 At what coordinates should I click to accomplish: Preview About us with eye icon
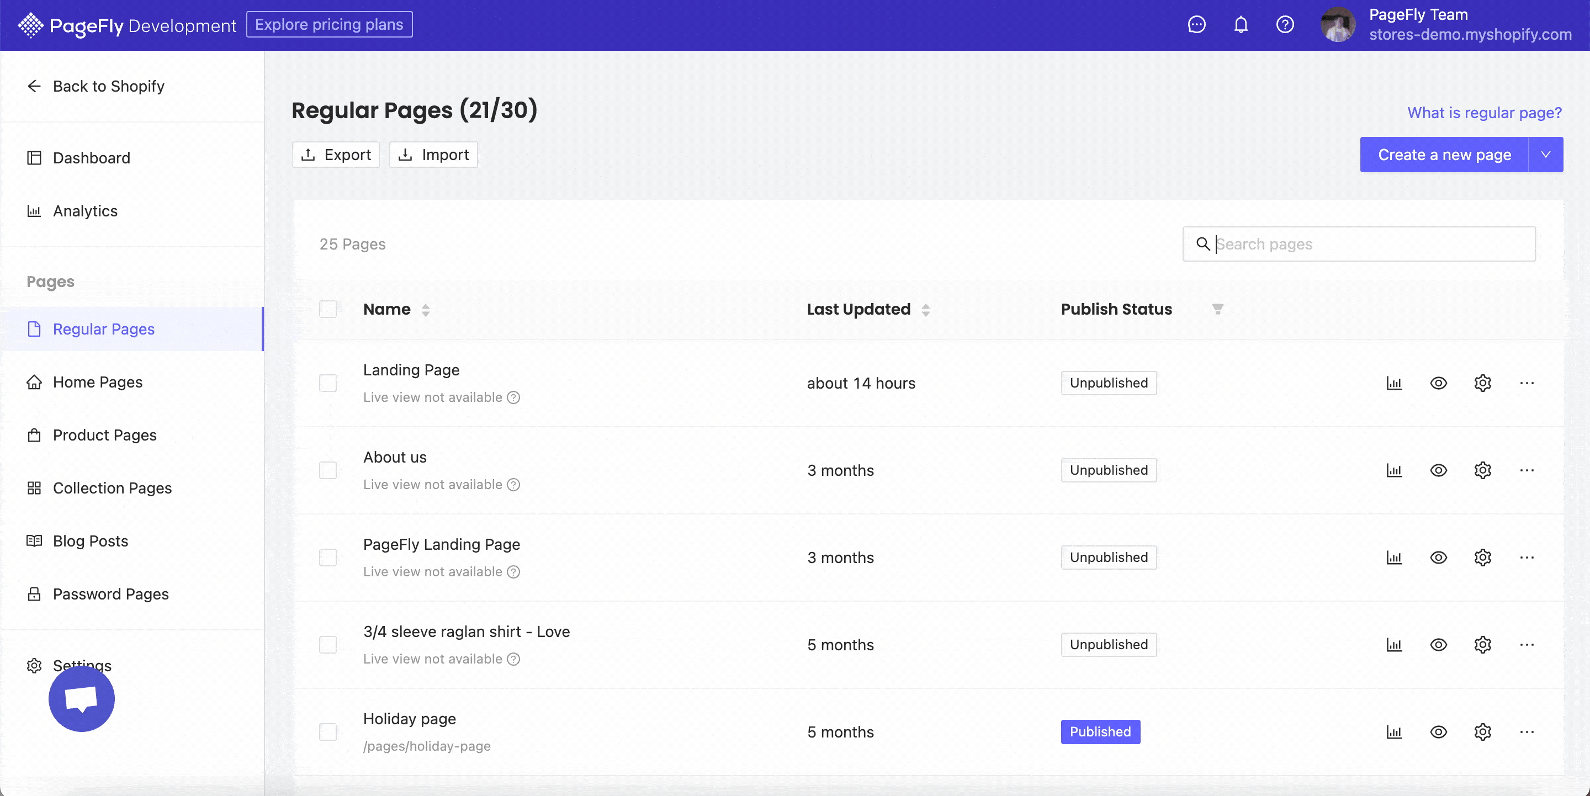(1438, 470)
